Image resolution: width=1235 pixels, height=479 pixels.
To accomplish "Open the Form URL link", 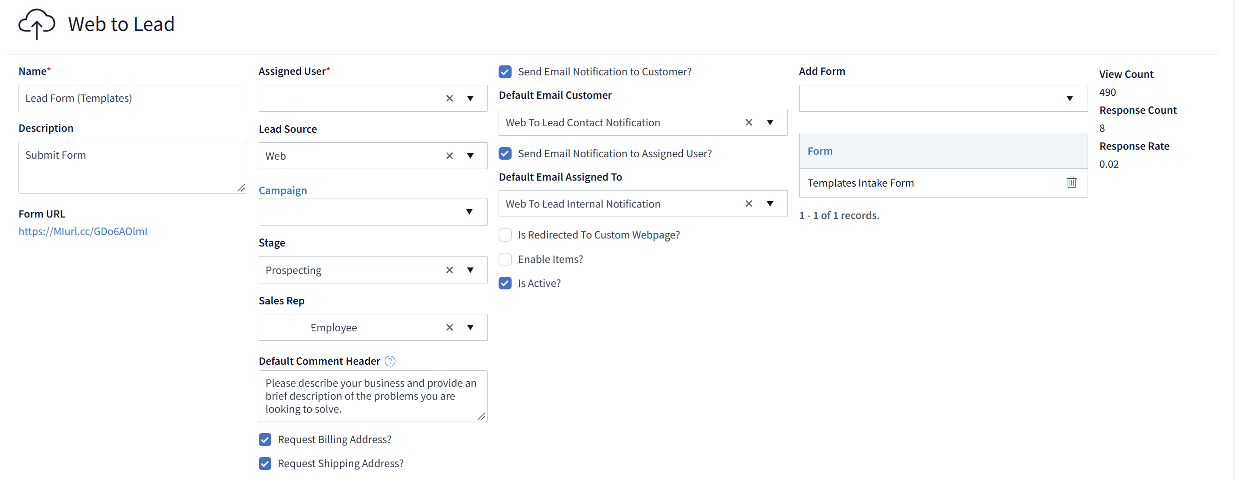I will click(x=83, y=232).
